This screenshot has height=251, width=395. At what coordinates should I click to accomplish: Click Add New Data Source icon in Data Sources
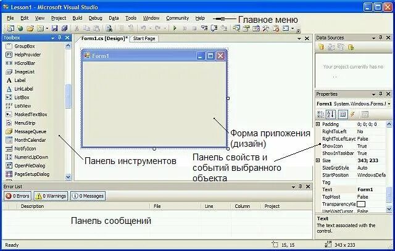[321, 47]
